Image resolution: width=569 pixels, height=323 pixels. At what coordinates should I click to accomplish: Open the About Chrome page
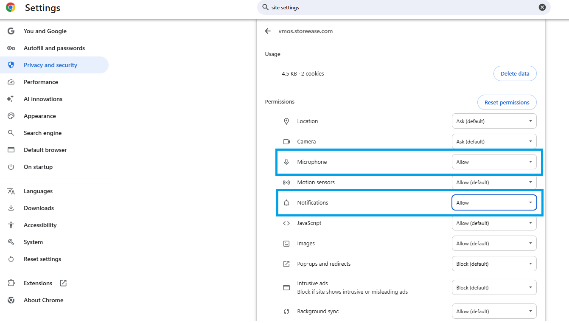point(54,300)
